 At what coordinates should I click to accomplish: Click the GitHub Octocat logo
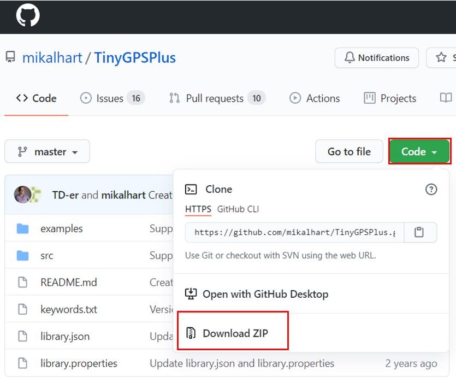point(28,15)
